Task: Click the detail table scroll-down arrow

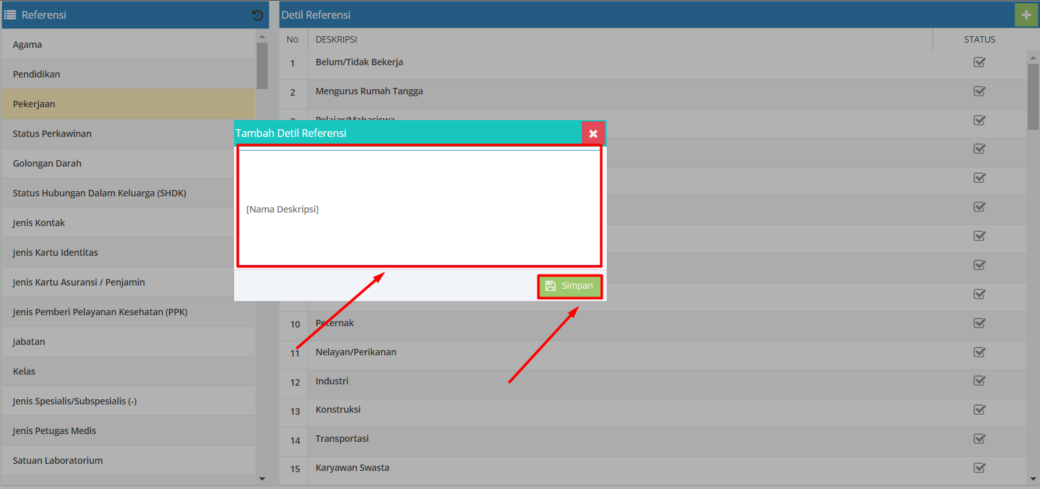Action: pos(1033,479)
